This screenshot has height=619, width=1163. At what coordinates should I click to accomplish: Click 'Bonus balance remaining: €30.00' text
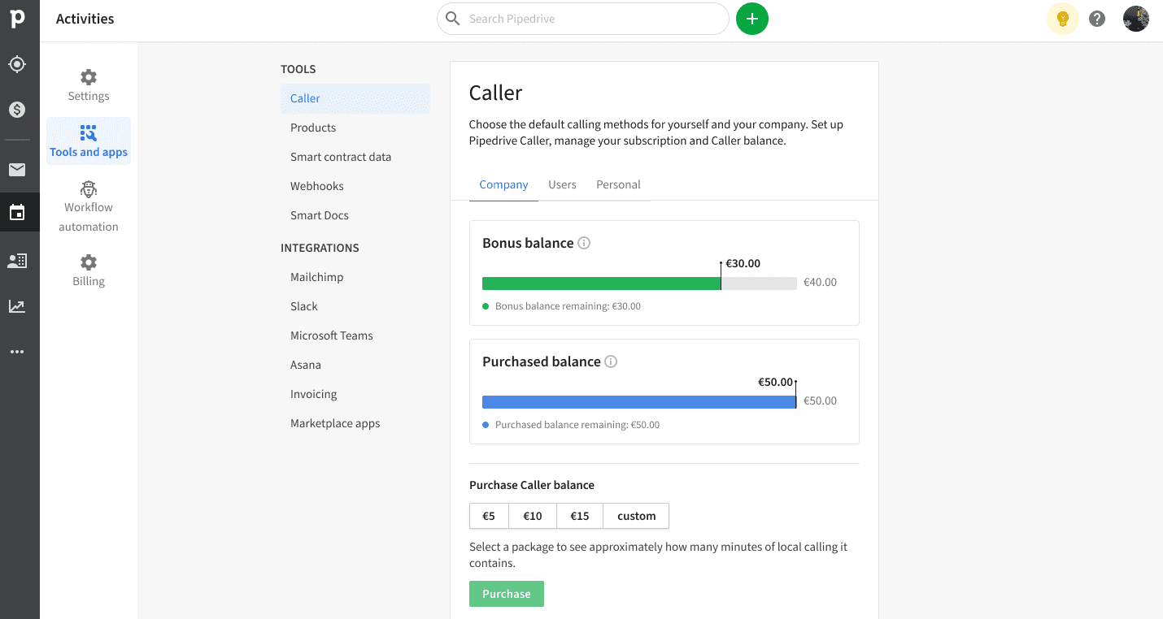[x=568, y=306]
